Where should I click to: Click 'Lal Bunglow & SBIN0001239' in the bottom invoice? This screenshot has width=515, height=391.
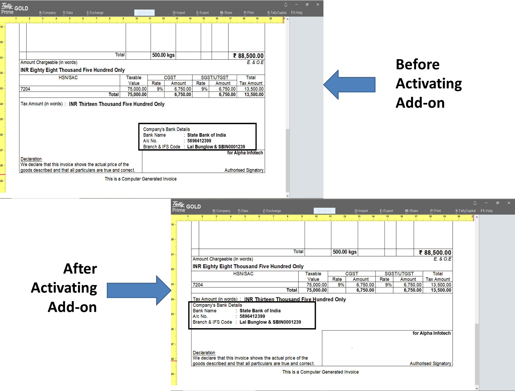point(270,322)
